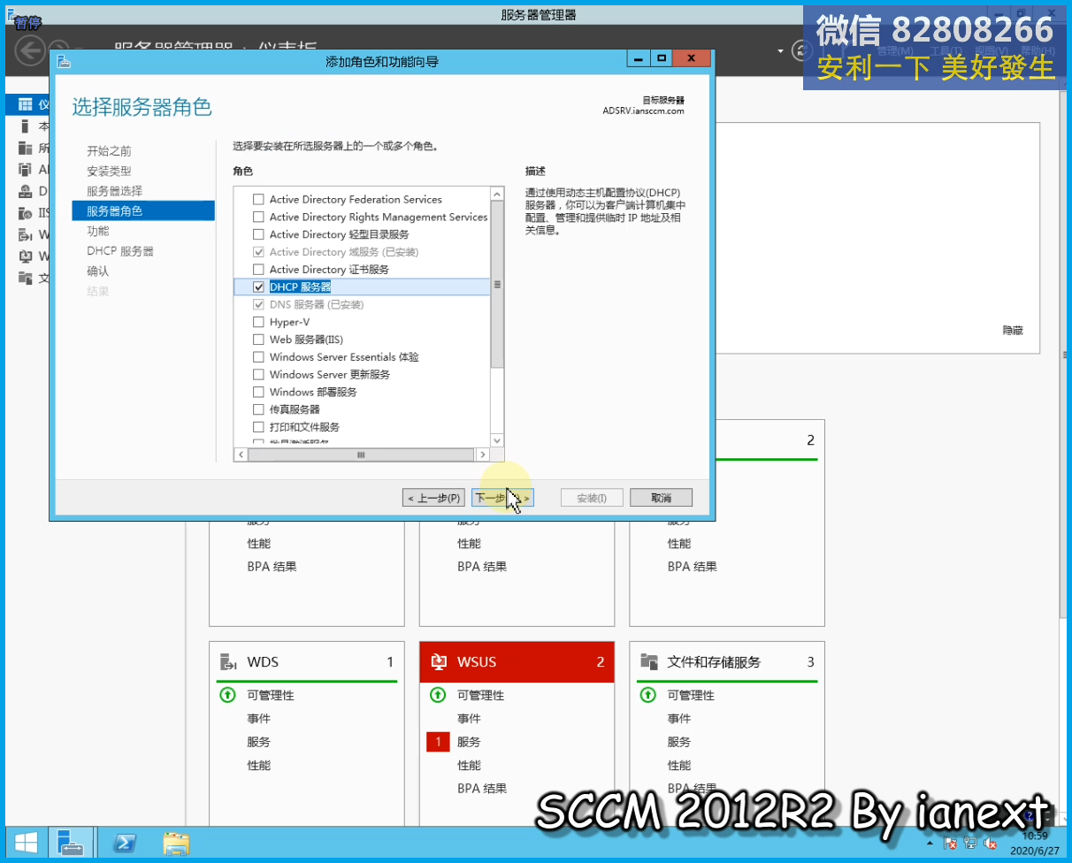The height and width of the screenshot is (863, 1072).
Task: Go to the 开始之前 wizard step
Action: [x=109, y=151]
